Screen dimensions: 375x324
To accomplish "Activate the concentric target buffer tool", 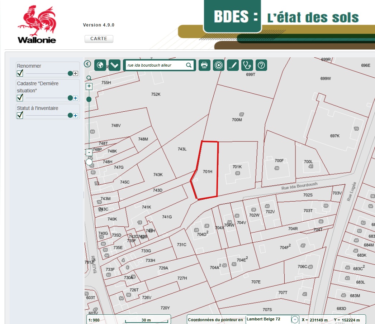I will tap(218, 65).
